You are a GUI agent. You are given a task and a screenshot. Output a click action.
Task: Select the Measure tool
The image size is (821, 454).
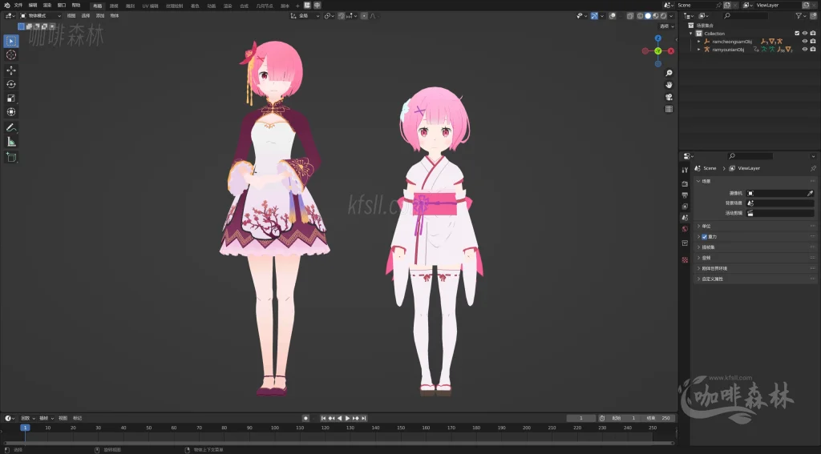[11, 142]
